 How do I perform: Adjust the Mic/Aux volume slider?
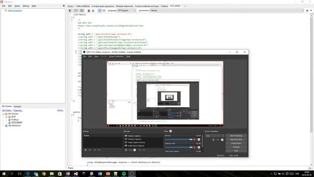(x=179, y=140)
